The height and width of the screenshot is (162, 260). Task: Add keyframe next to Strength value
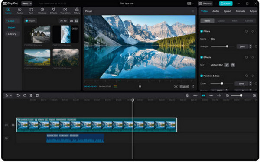256,46
